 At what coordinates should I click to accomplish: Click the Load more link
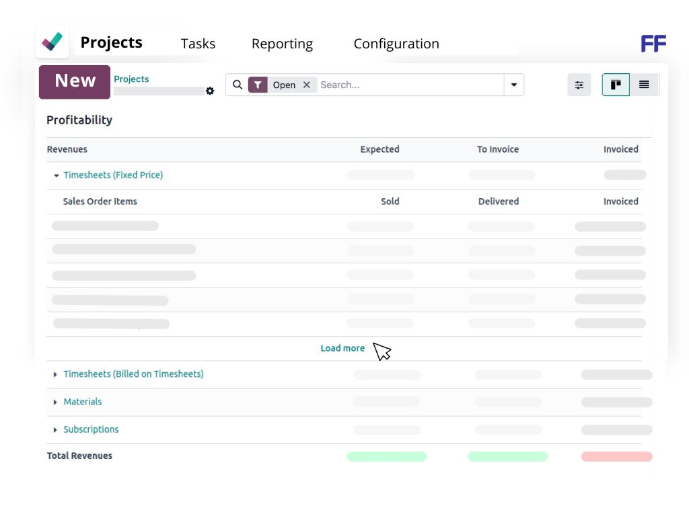pyautogui.click(x=342, y=348)
